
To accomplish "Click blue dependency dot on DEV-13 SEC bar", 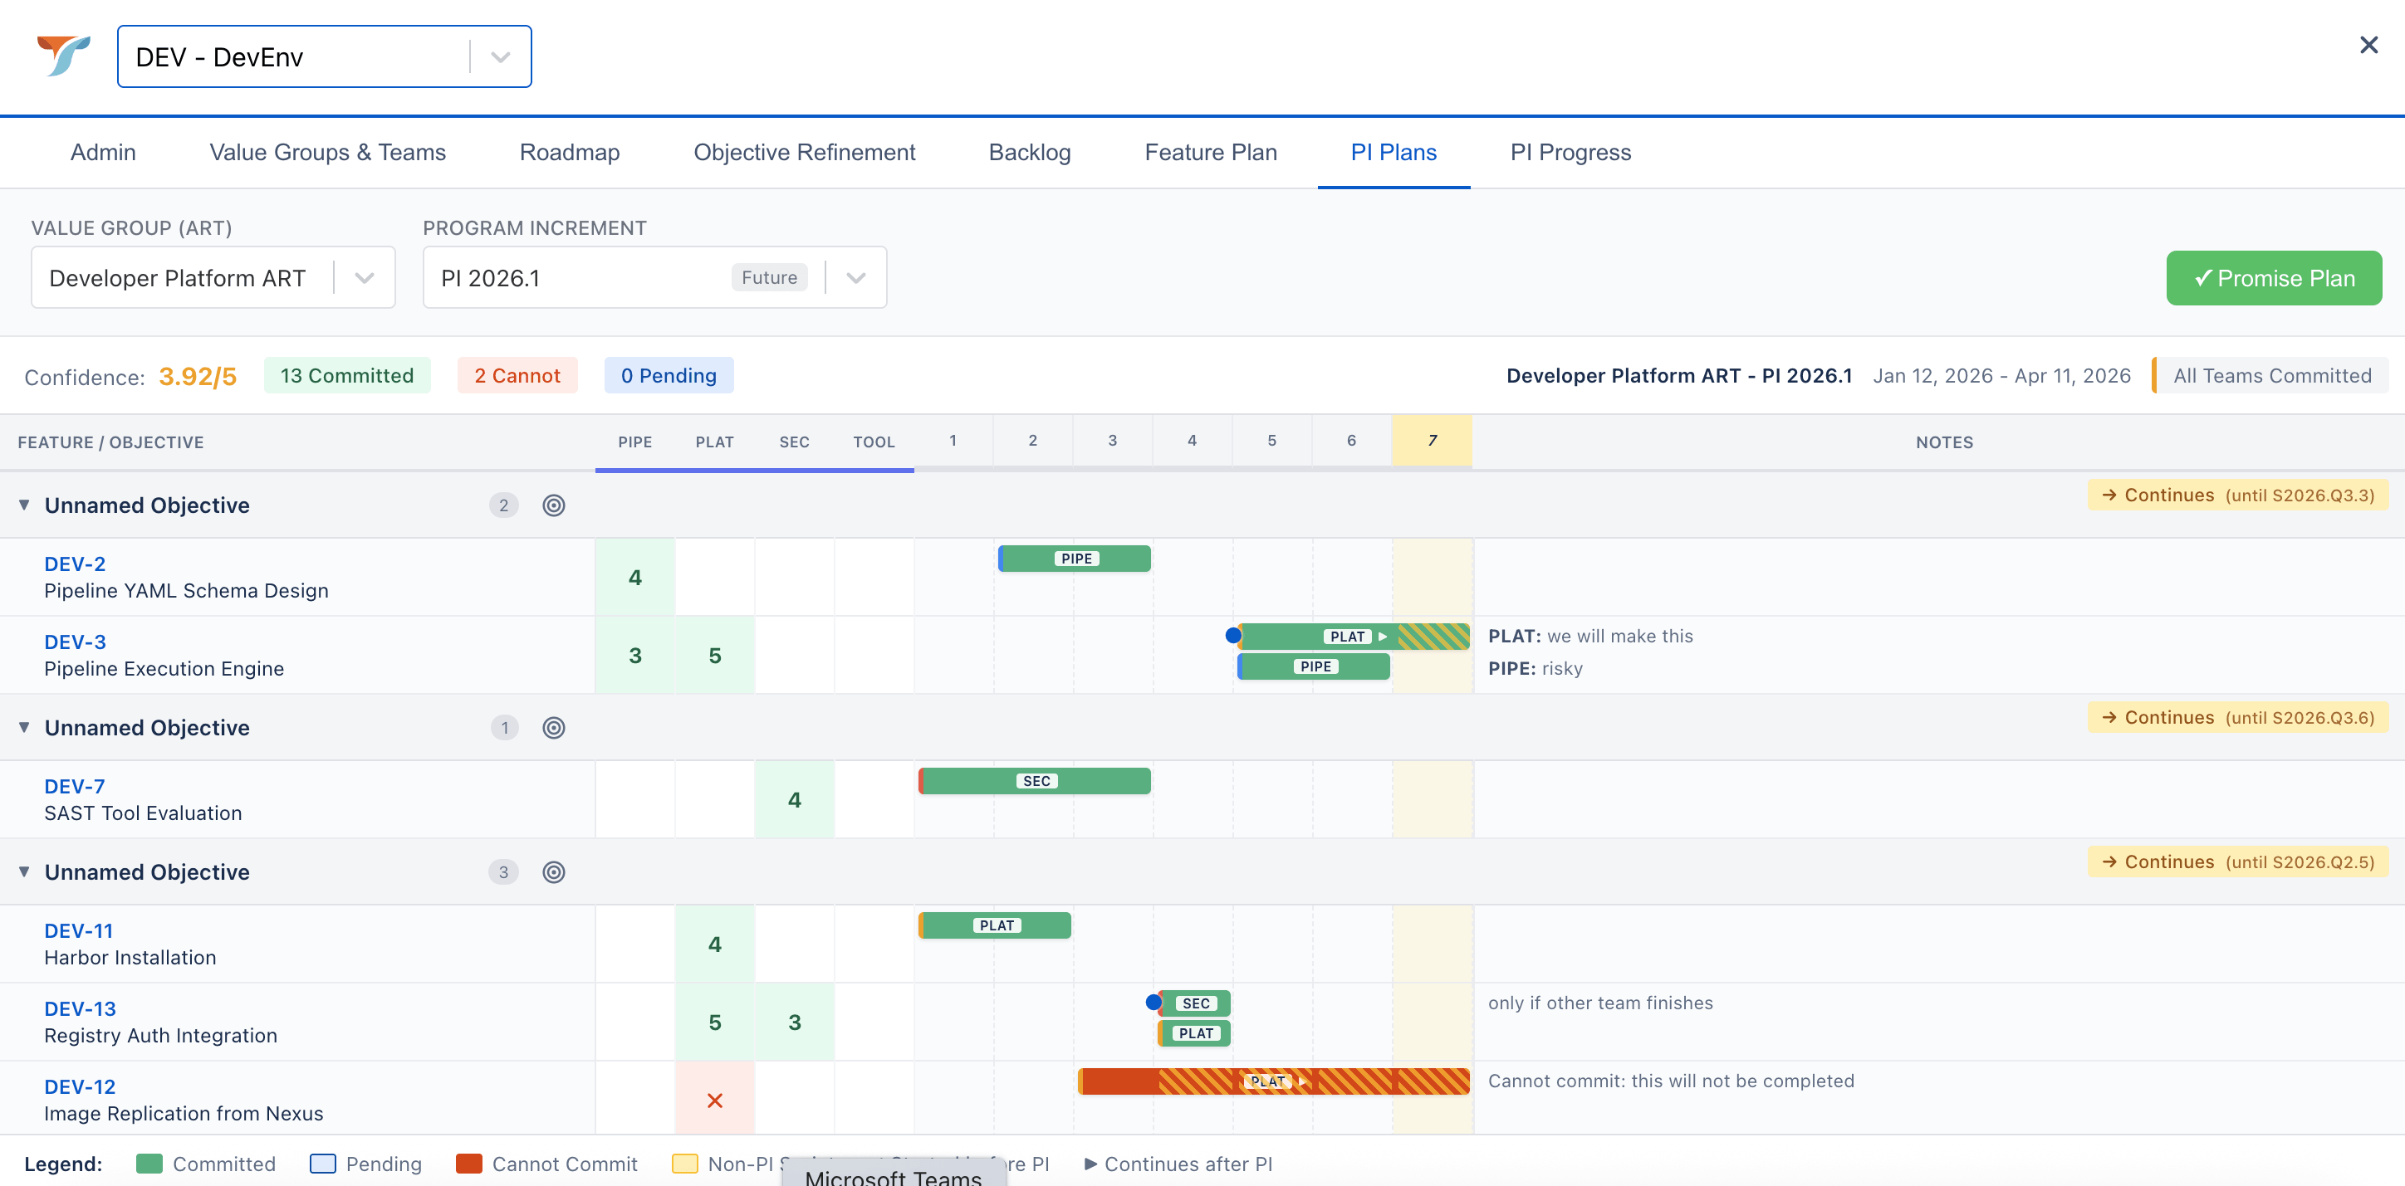I will coord(1153,1003).
